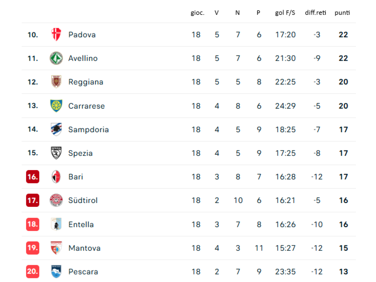Viewport: 376px width, 282px height.
Task: Select the Pescara team name
Action: pyautogui.click(x=83, y=272)
